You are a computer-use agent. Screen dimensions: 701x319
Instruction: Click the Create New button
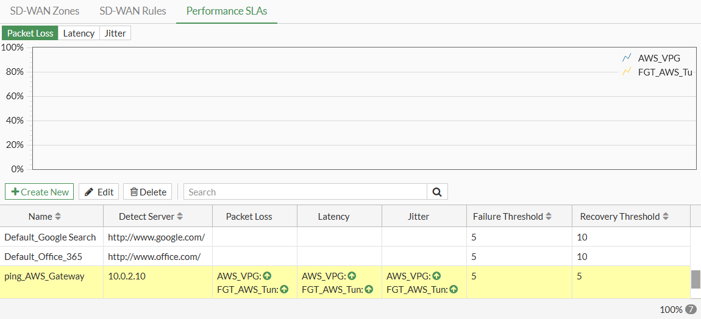pos(40,192)
